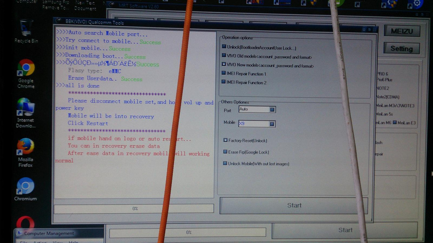Click 'Auto search Mobile port...' log line
The height and width of the screenshot is (243, 433).
[101, 33]
